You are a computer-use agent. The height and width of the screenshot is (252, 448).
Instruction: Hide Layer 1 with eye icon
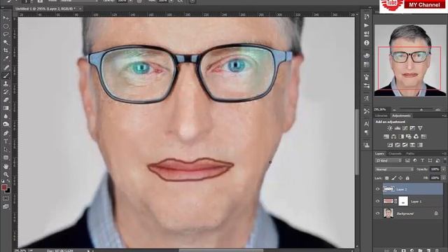click(x=378, y=201)
